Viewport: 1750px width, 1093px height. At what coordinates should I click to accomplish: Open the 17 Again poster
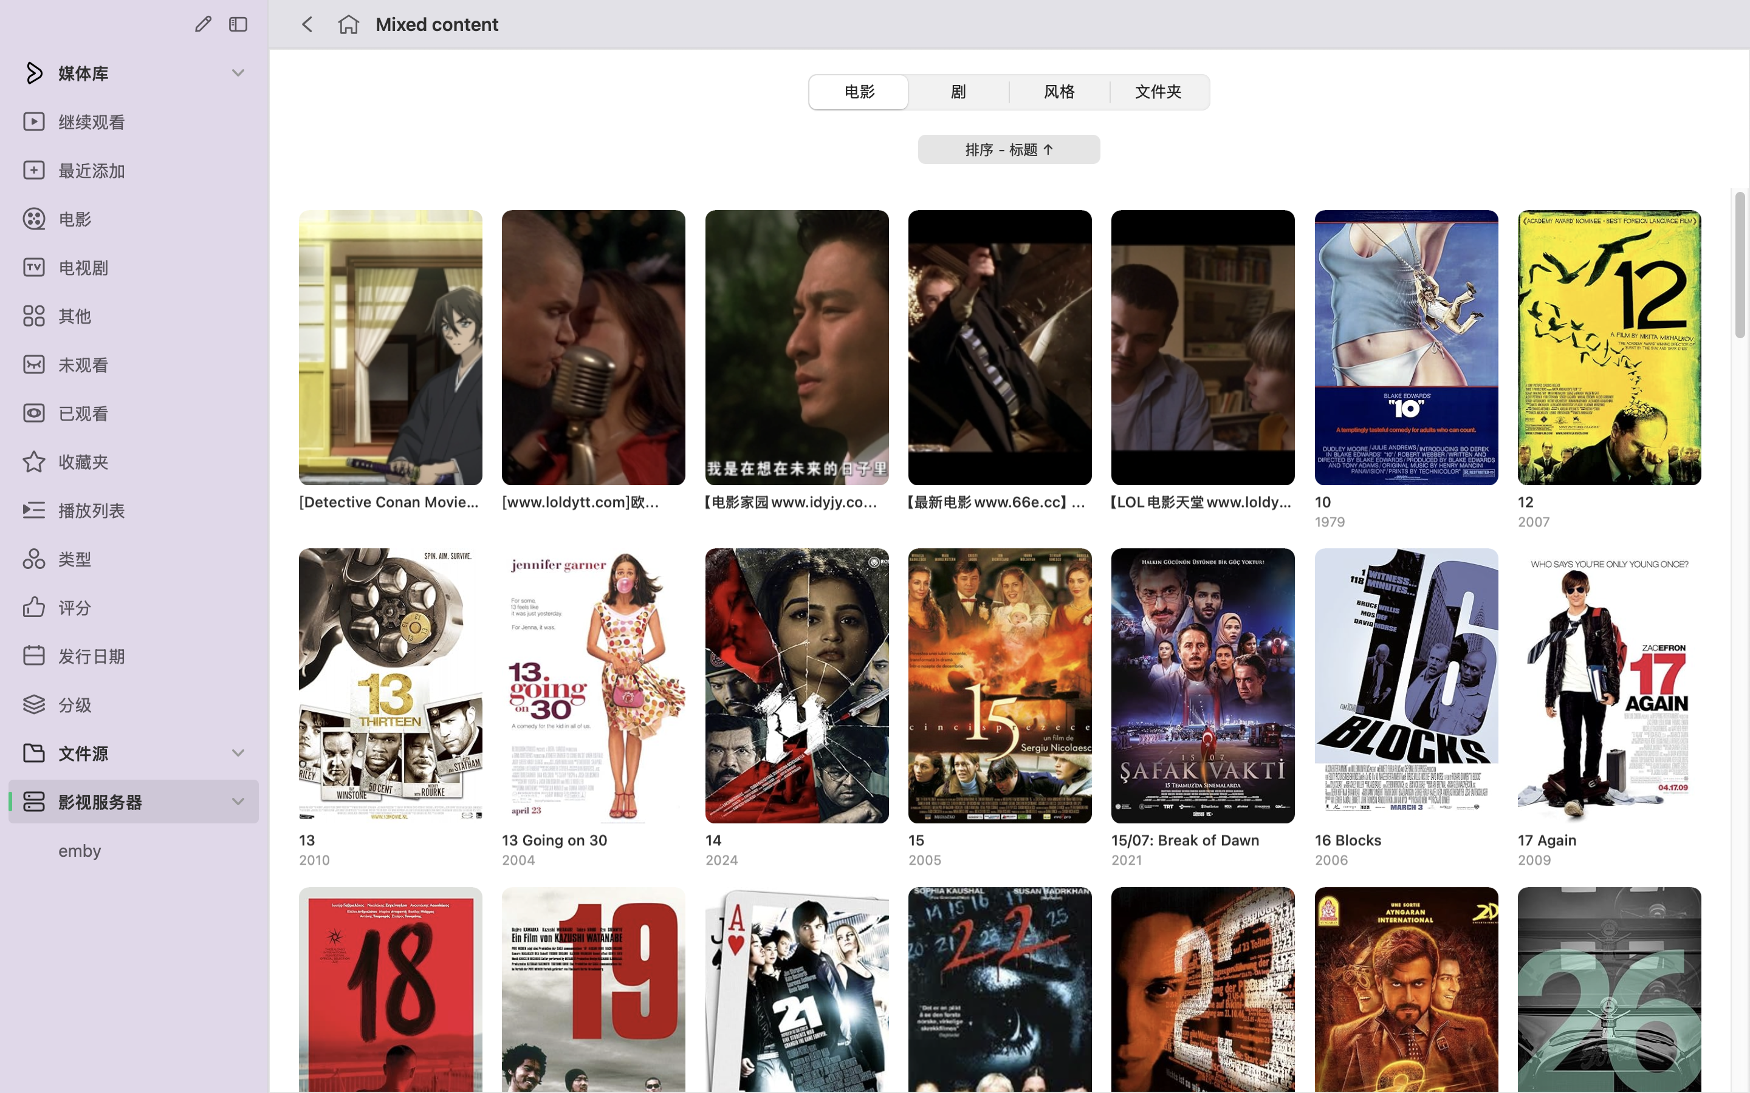click(1610, 686)
